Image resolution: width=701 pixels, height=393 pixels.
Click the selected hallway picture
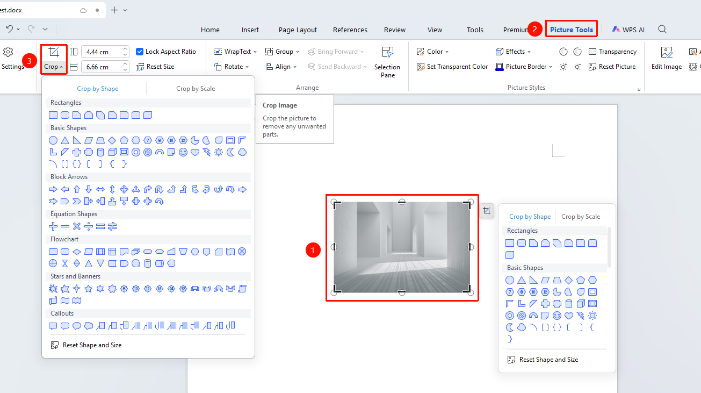(x=402, y=247)
